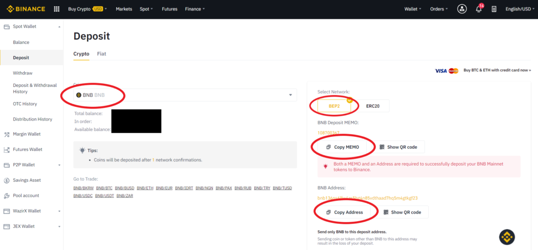The height and width of the screenshot is (250, 538).
Task: Expand the Buy Crypto USD menu
Action: (88, 9)
